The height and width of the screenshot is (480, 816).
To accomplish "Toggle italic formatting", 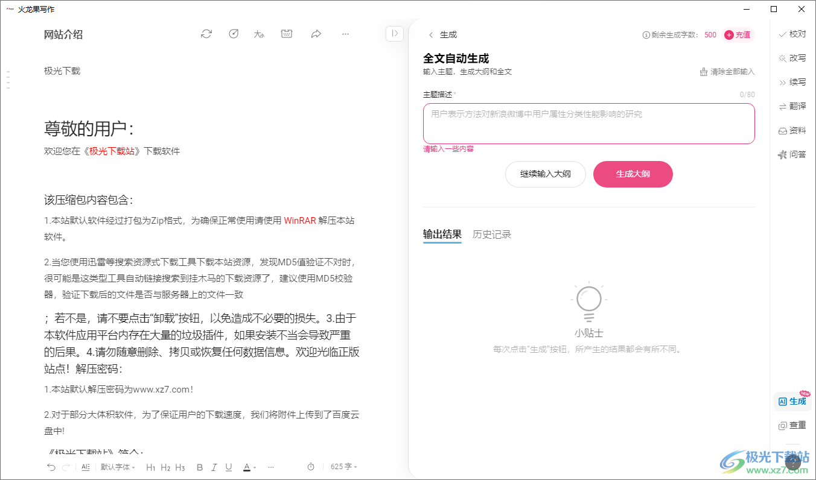I will pos(215,467).
